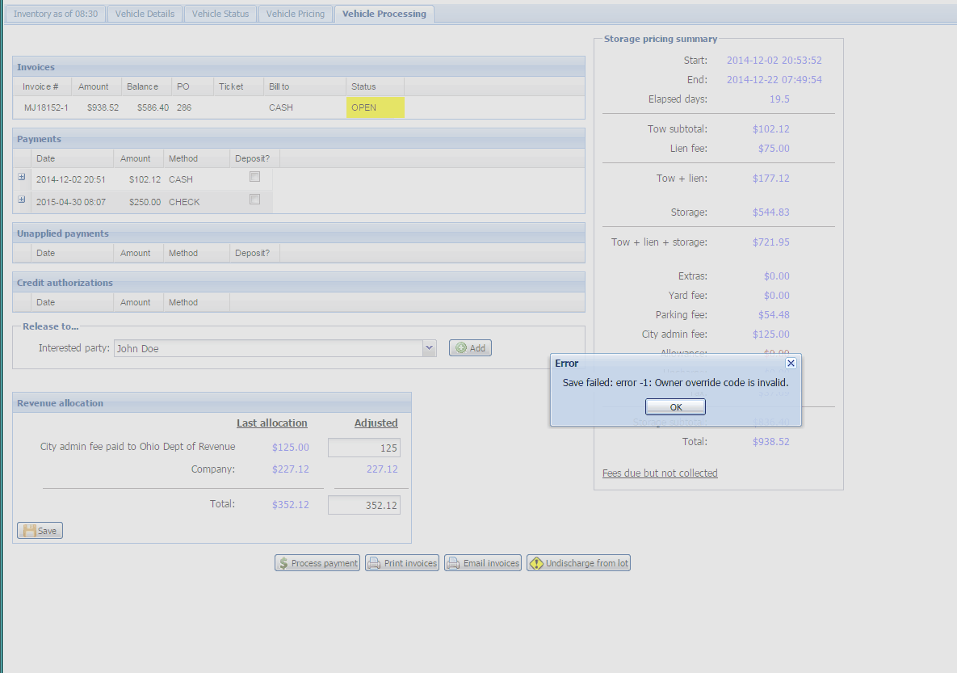Open Fees due but not collected link
This screenshot has width=957, height=673.
(x=660, y=473)
